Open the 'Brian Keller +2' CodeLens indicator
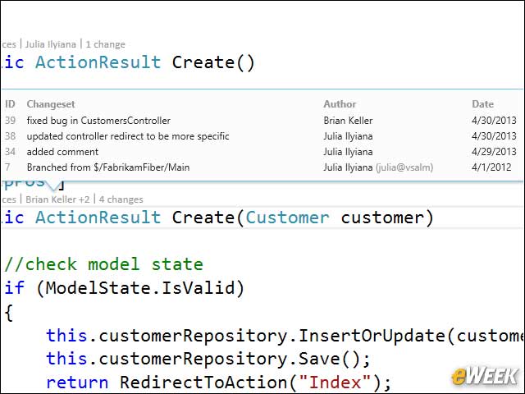 coord(57,199)
